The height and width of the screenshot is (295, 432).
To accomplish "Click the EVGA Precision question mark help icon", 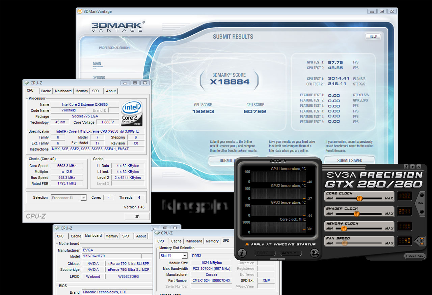I will 406,166.
